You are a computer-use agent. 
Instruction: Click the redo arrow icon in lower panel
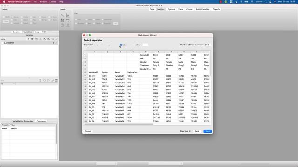click(48, 80)
